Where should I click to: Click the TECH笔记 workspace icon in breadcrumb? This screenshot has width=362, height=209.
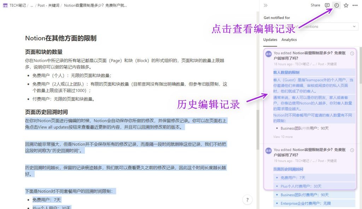pyautogui.click(x=5, y=5)
